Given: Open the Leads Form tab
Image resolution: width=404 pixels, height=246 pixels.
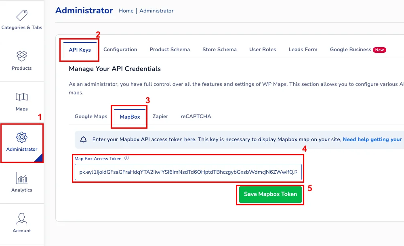Looking at the screenshot, I should pos(303,50).
